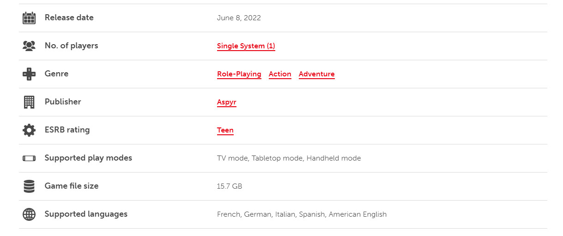Follow the Action genre link
The image size is (563, 236).
pyautogui.click(x=280, y=74)
